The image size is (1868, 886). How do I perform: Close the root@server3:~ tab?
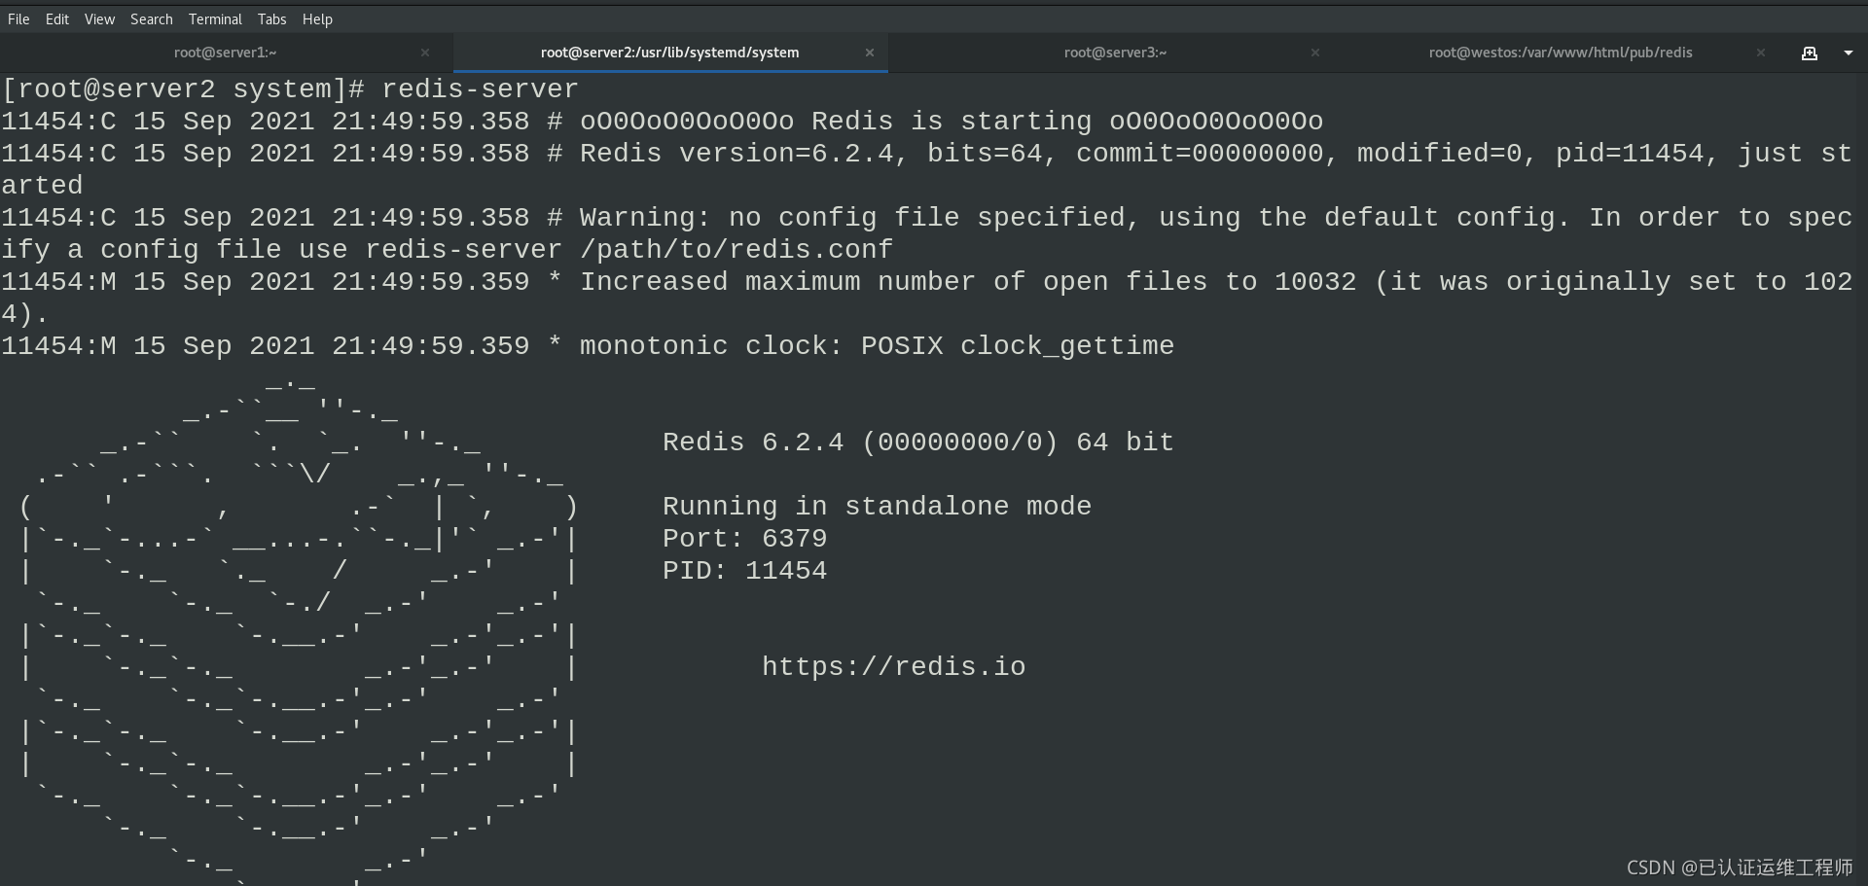tap(1315, 53)
